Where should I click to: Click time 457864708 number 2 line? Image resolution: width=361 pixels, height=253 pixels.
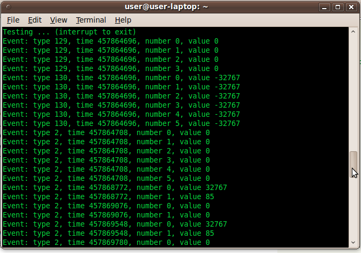106,151
